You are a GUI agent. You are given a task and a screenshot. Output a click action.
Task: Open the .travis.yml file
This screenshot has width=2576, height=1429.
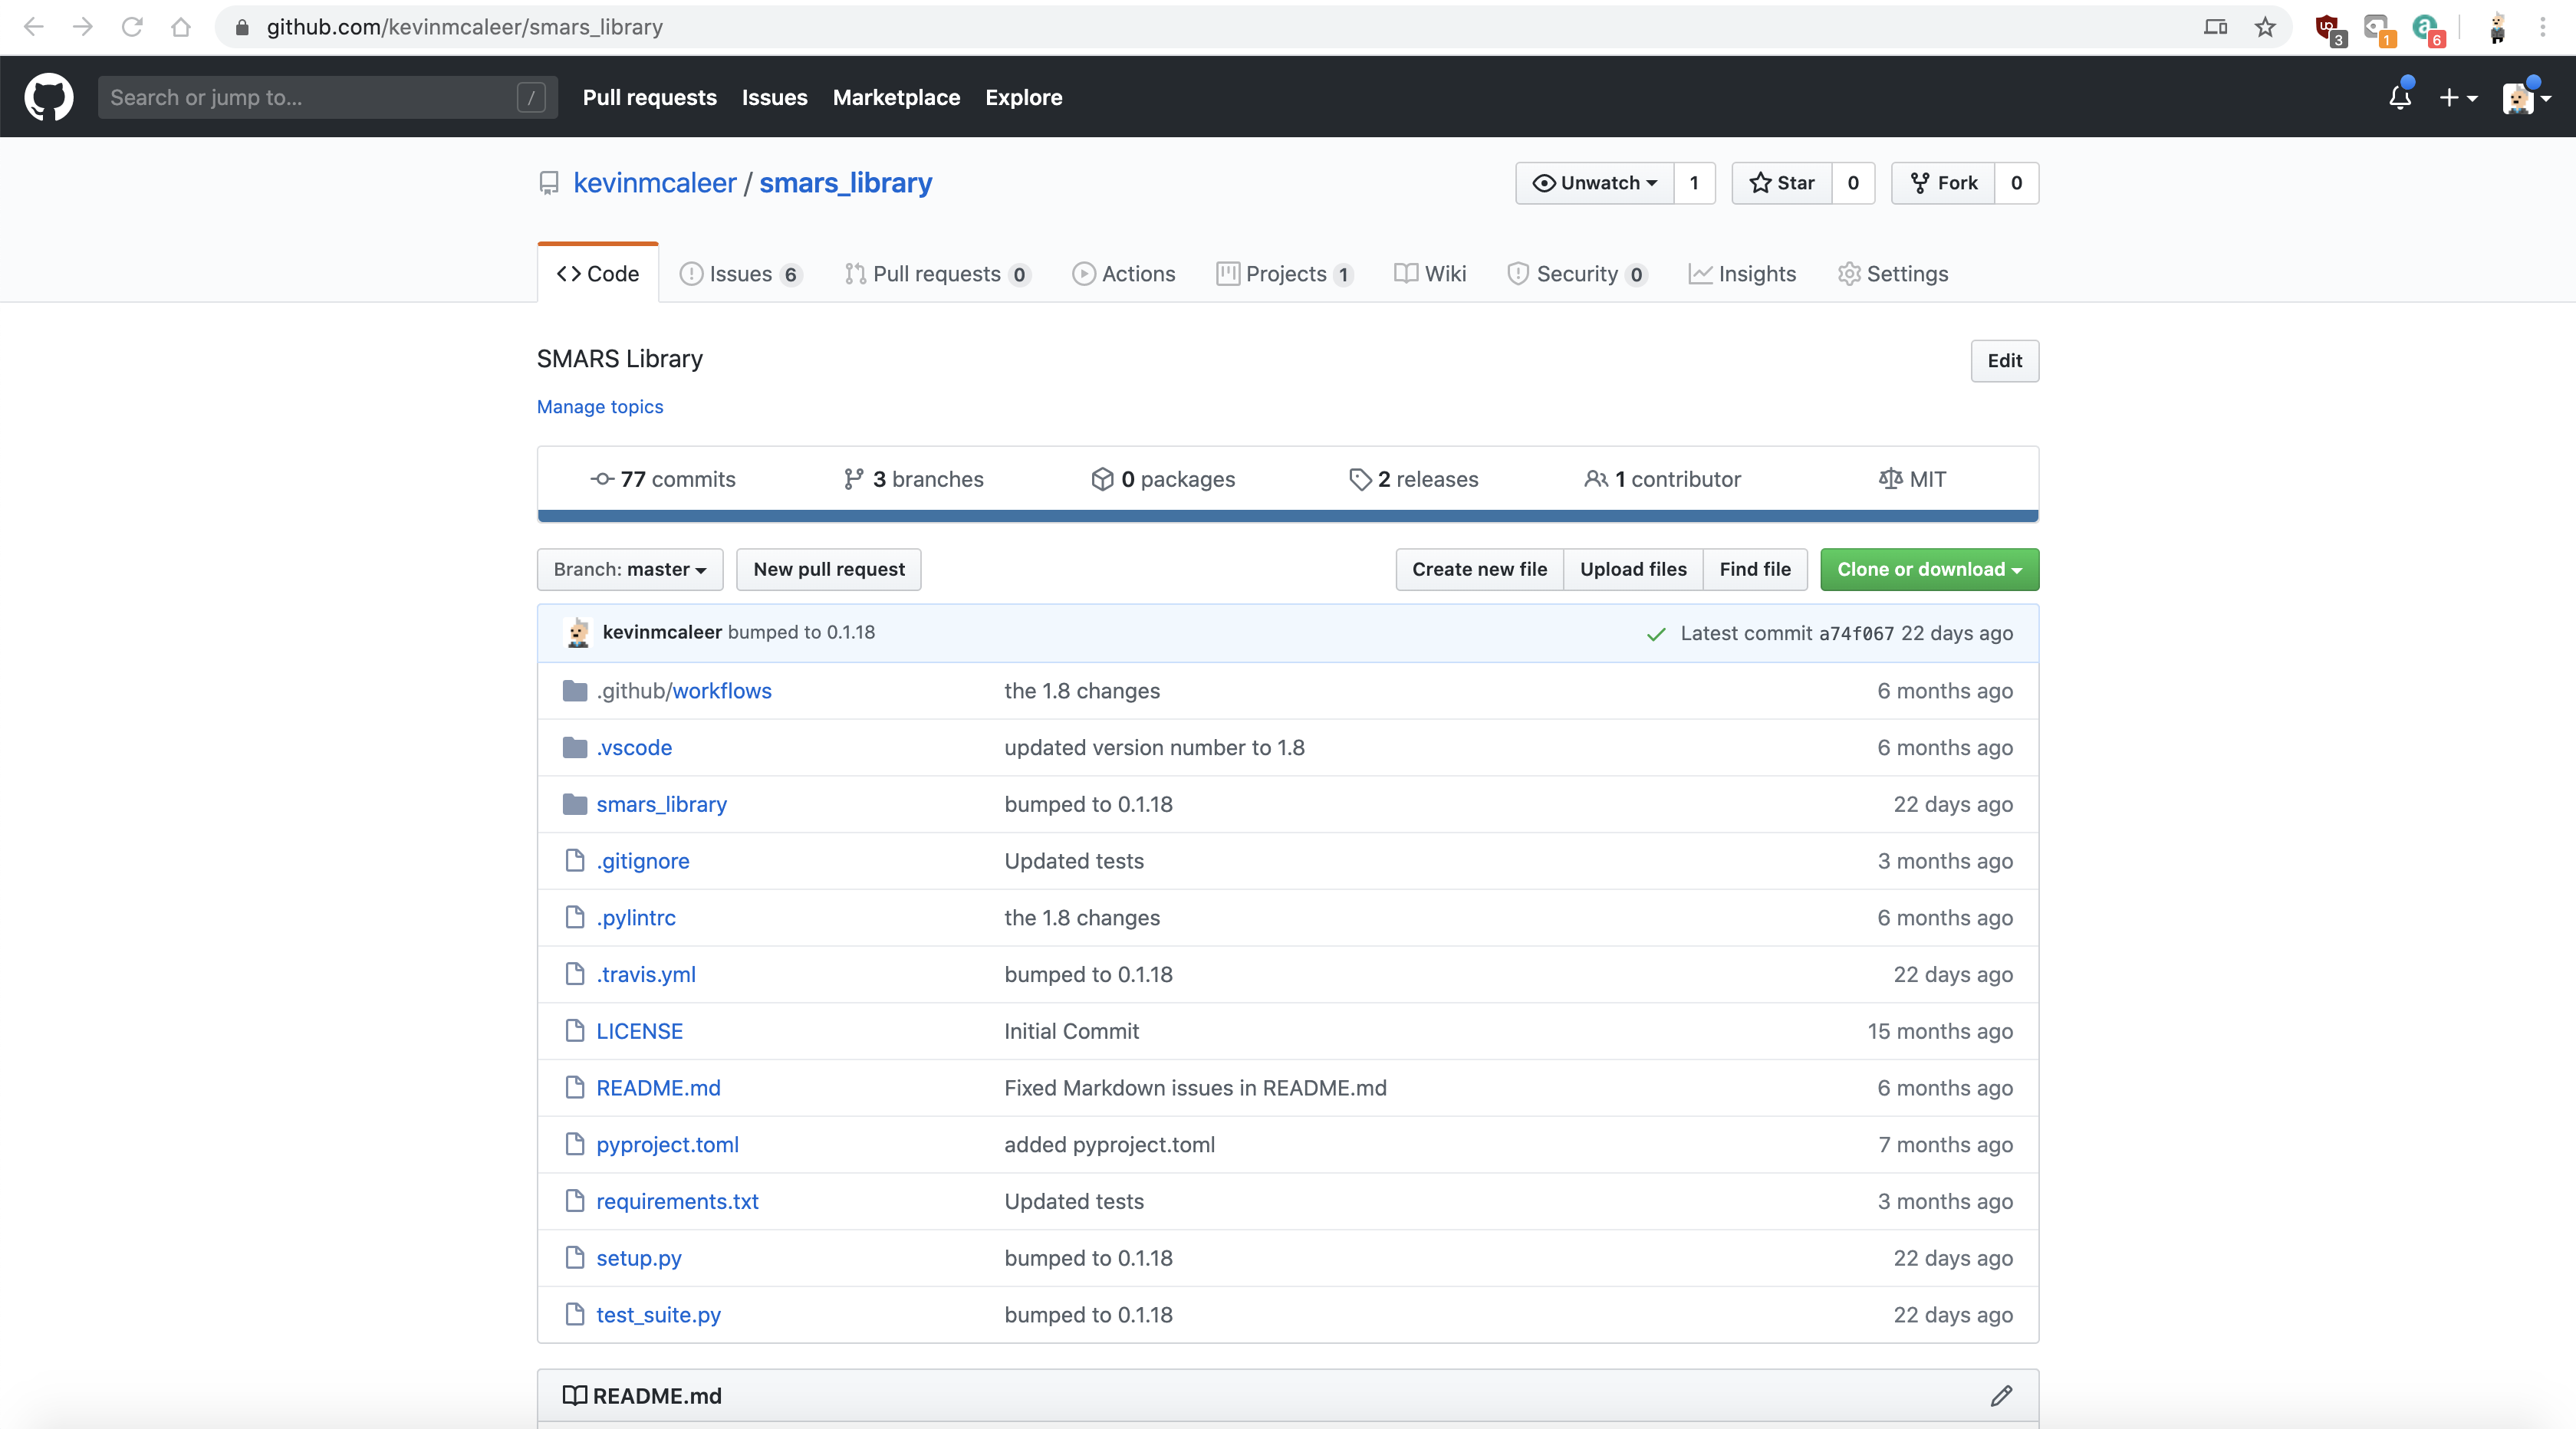pos(646,974)
